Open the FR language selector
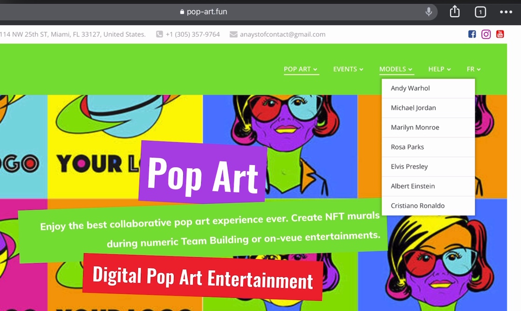The height and width of the screenshot is (311, 521). [473, 69]
